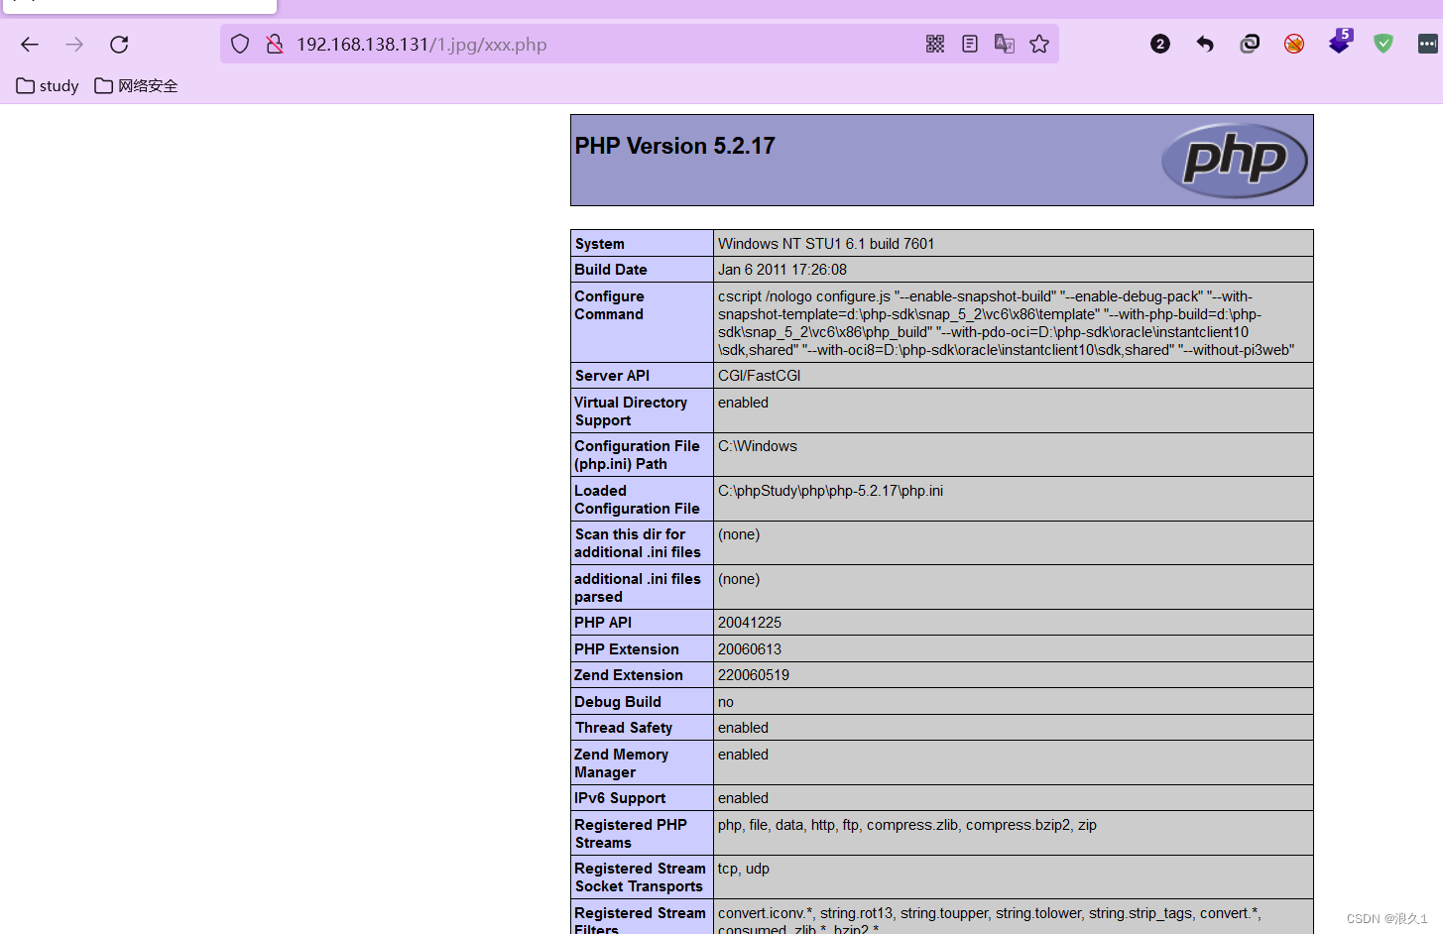This screenshot has height=934, width=1443.
Task: Open the container tabs extension icon
Action: 1249,44
